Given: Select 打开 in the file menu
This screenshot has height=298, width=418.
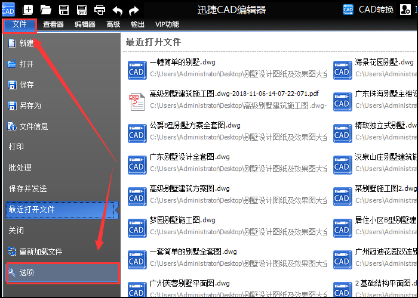Looking at the screenshot, I should (x=62, y=64).
